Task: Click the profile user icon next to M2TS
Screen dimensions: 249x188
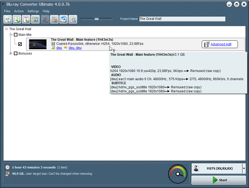Action: [x=196, y=168]
